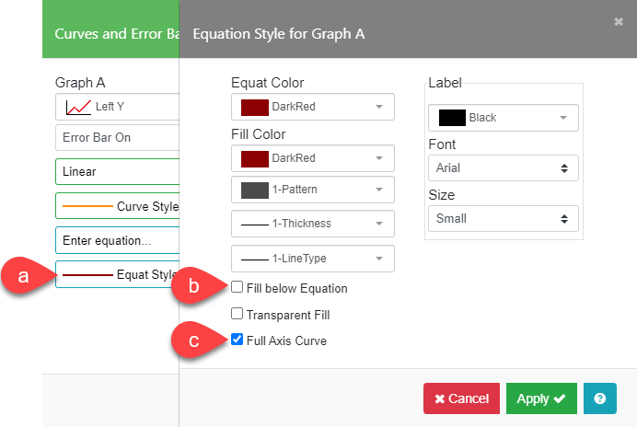Expand the Font Arial selector

coord(503,169)
